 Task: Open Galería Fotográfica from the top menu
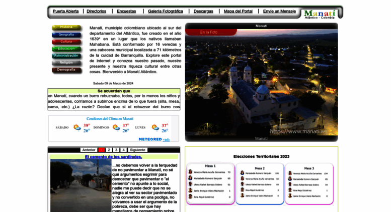pyautogui.click(x=166, y=11)
